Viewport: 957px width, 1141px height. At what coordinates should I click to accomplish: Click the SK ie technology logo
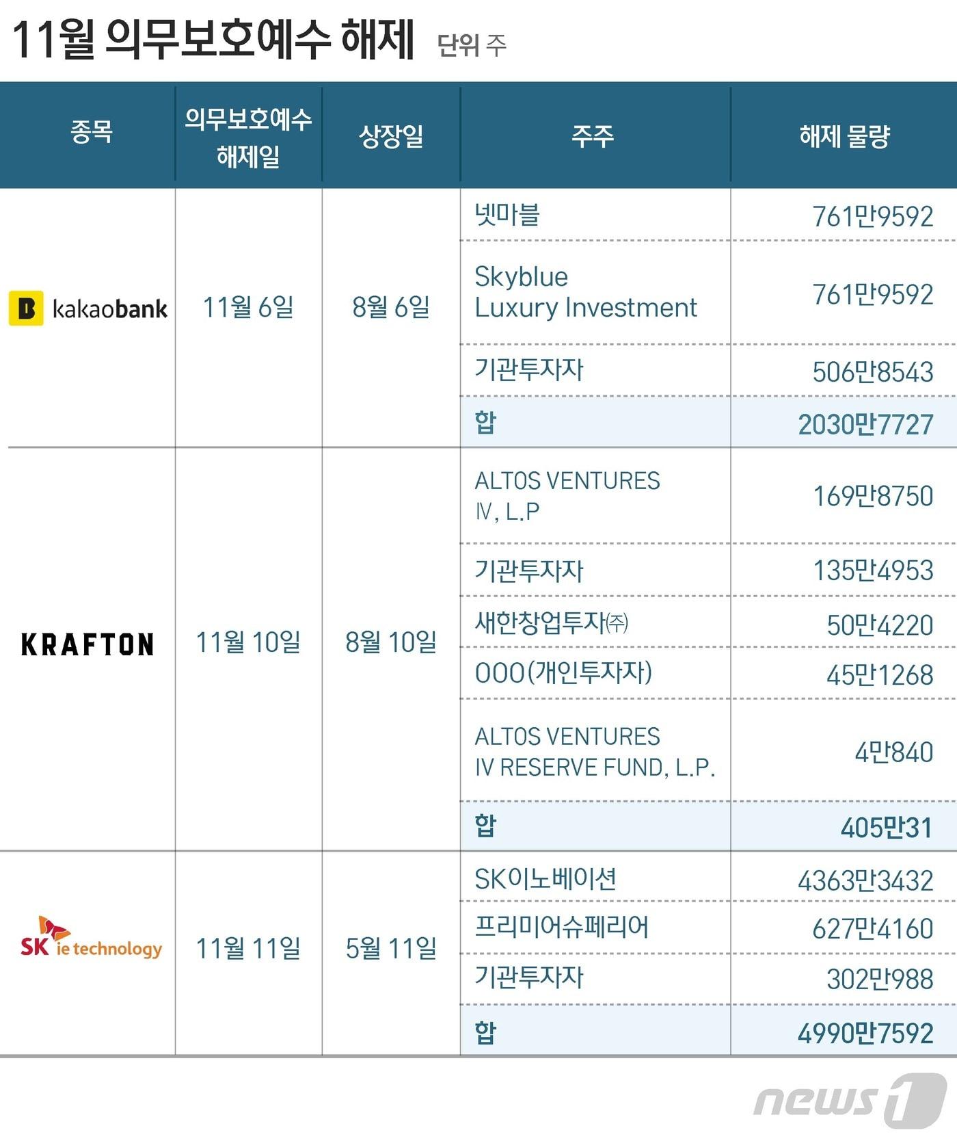[91, 939]
